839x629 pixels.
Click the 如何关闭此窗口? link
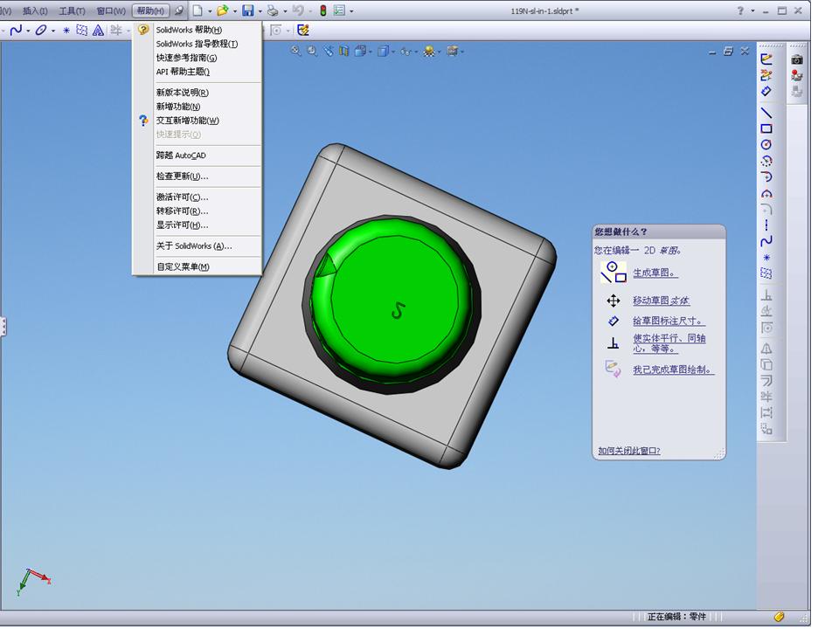[628, 451]
